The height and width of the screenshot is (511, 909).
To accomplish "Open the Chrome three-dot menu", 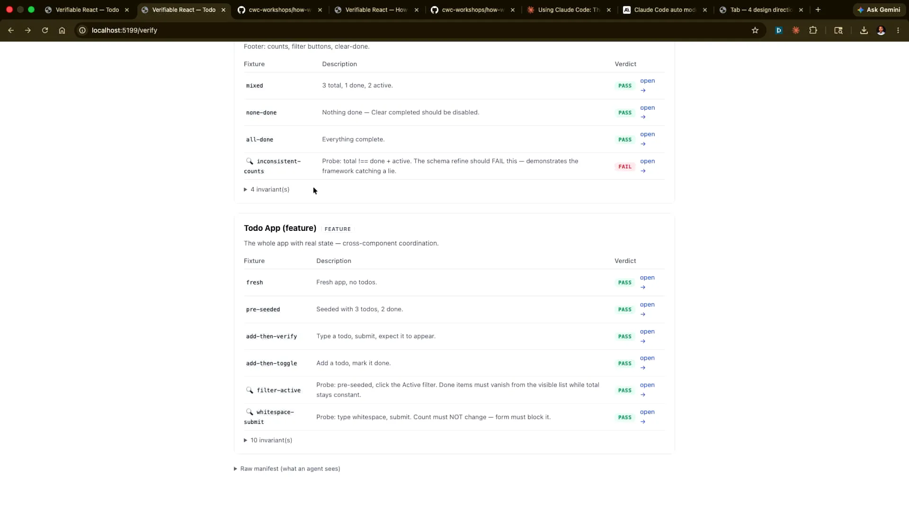I will 898,30.
